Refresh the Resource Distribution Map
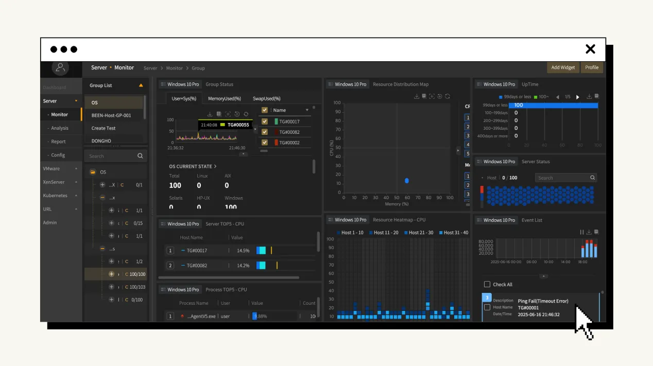The image size is (653, 366). [448, 96]
